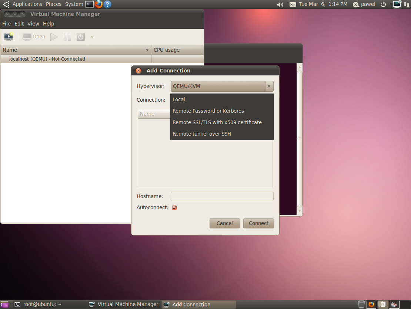Switch to Add Connection taskbar entry
The width and height of the screenshot is (411, 309).
199,305
